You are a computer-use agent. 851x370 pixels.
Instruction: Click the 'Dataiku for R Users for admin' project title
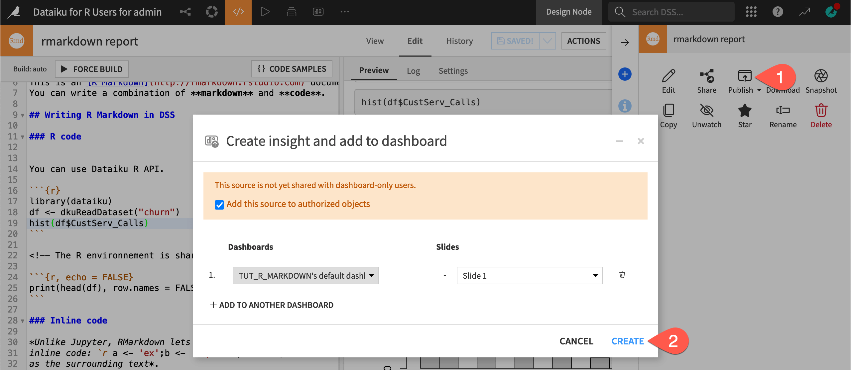[97, 12]
